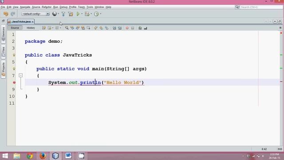
Task: Click Previous Bookmark icon
Action: pyautogui.click(x=96, y=28)
